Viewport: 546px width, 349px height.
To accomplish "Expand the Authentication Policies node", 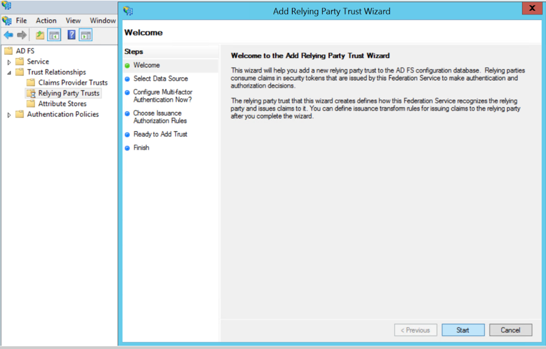I will coord(9,114).
